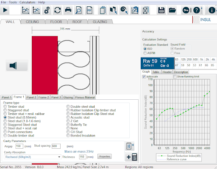Viewport: 217px width, 169px height.
Task: Switch to the Panel 2 tab
Action: point(31,97)
